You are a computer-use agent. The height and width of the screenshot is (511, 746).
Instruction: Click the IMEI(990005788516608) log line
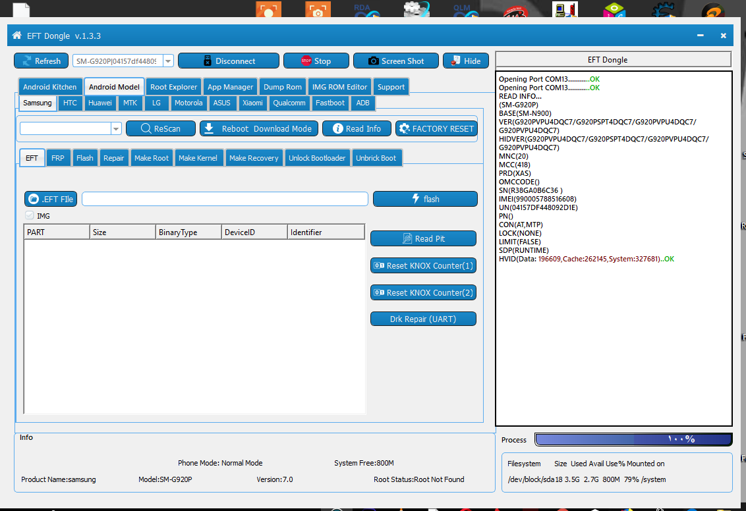(x=537, y=199)
